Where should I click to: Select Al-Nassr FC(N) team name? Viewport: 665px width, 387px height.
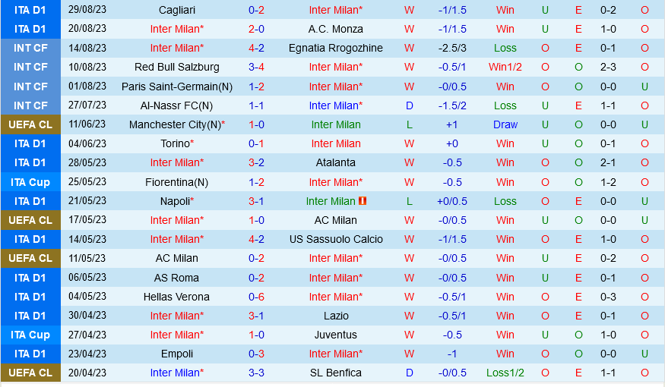click(176, 105)
